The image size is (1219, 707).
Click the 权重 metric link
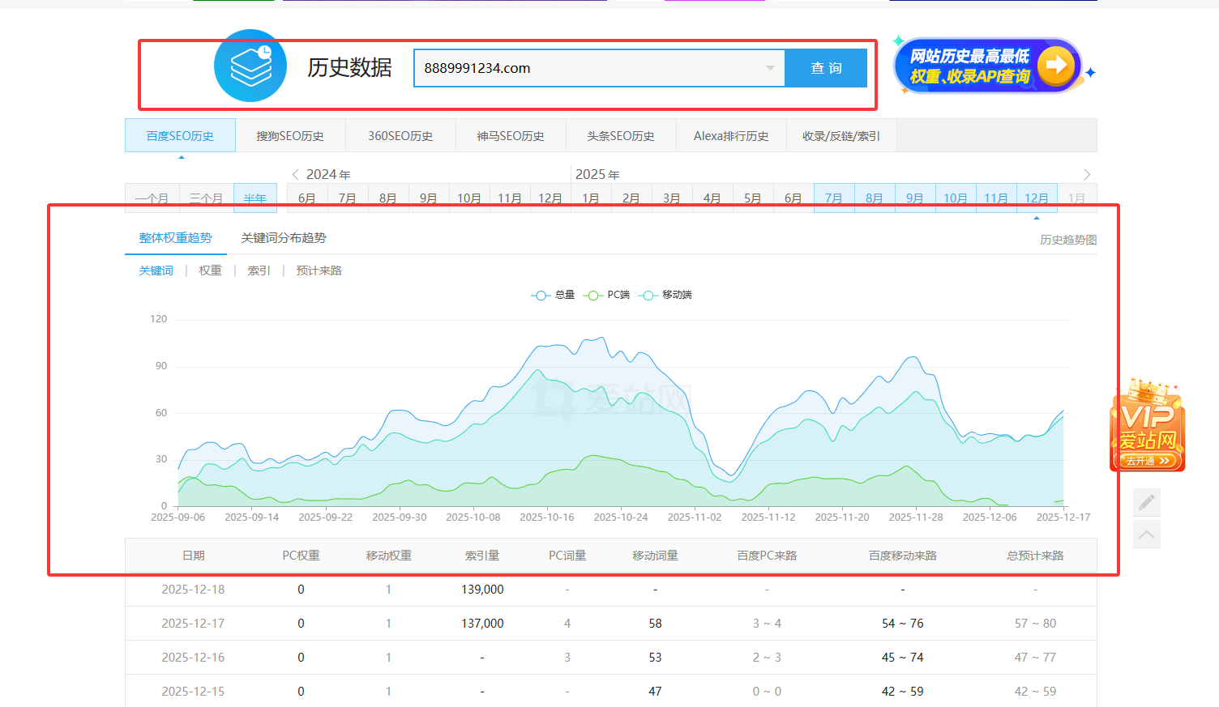210,270
